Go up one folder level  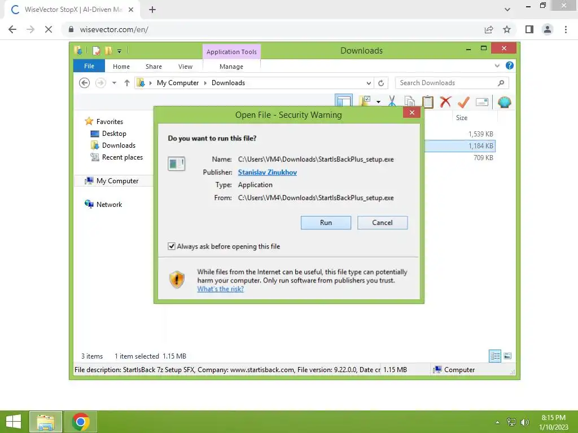(x=127, y=83)
